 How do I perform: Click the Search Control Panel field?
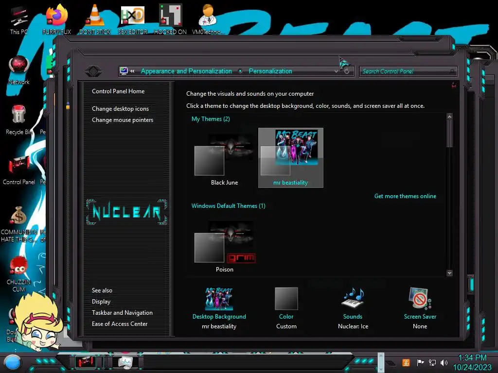pyautogui.click(x=408, y=71)
